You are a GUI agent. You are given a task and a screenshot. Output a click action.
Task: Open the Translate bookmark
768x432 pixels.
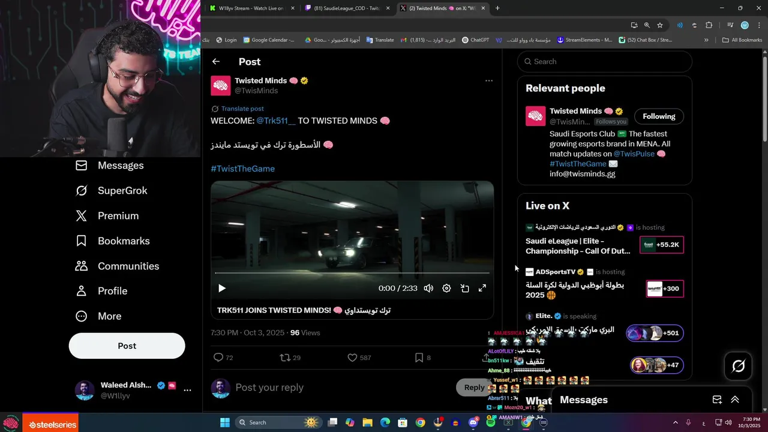click(x=380, y=40)
